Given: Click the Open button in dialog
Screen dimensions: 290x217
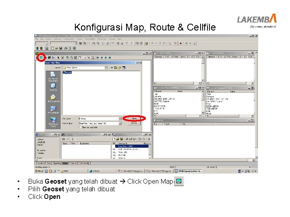Looking at the screenshot, I should (134, 119).
